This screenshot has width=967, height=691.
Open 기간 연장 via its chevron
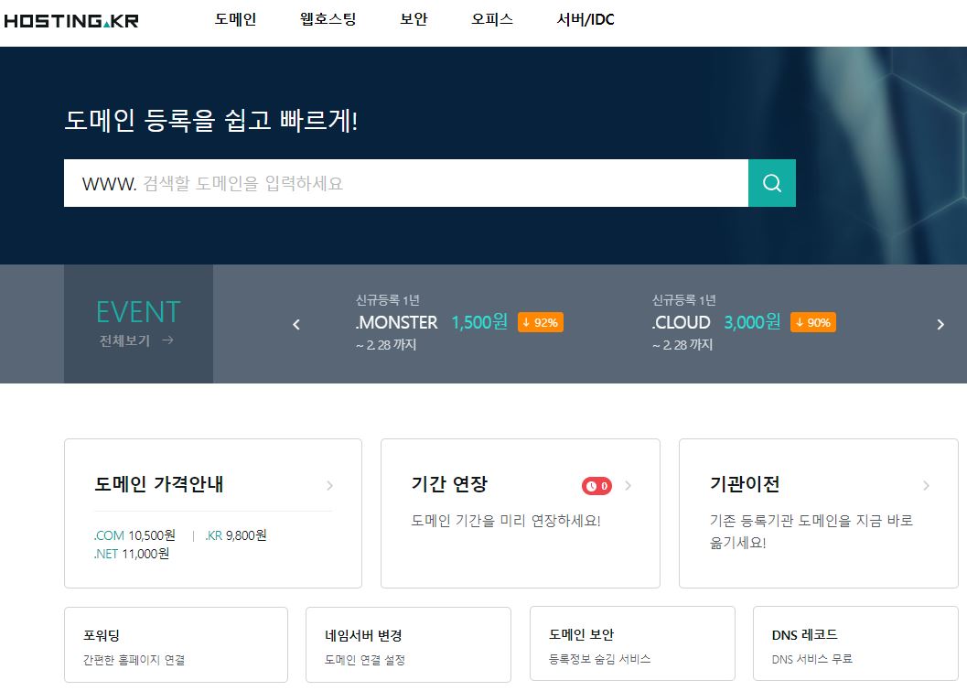[x=628, y=486]
